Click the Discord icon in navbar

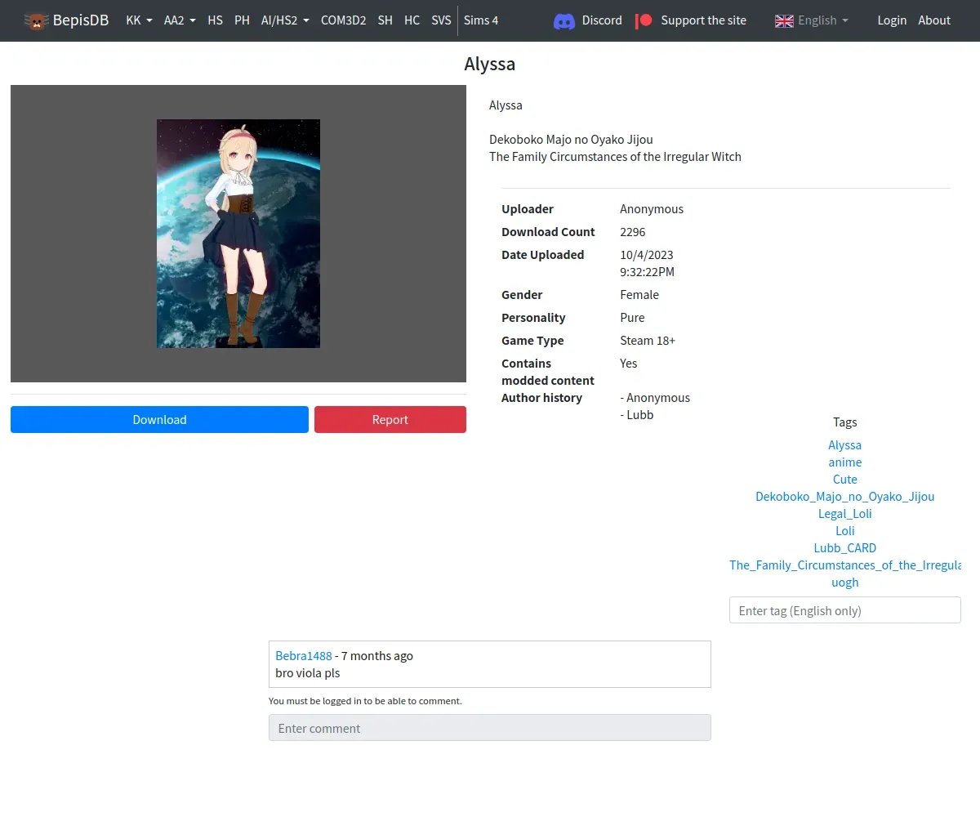pyautogui.click(x=563, y=20)
